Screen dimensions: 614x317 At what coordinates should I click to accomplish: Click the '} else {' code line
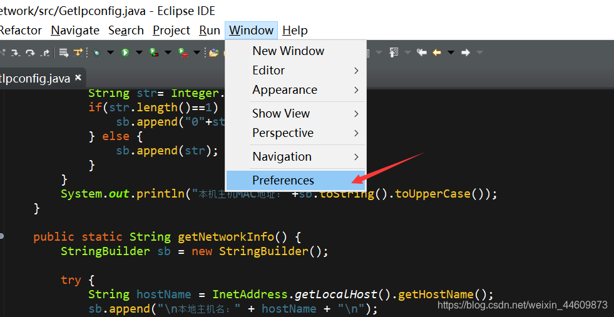116,136
